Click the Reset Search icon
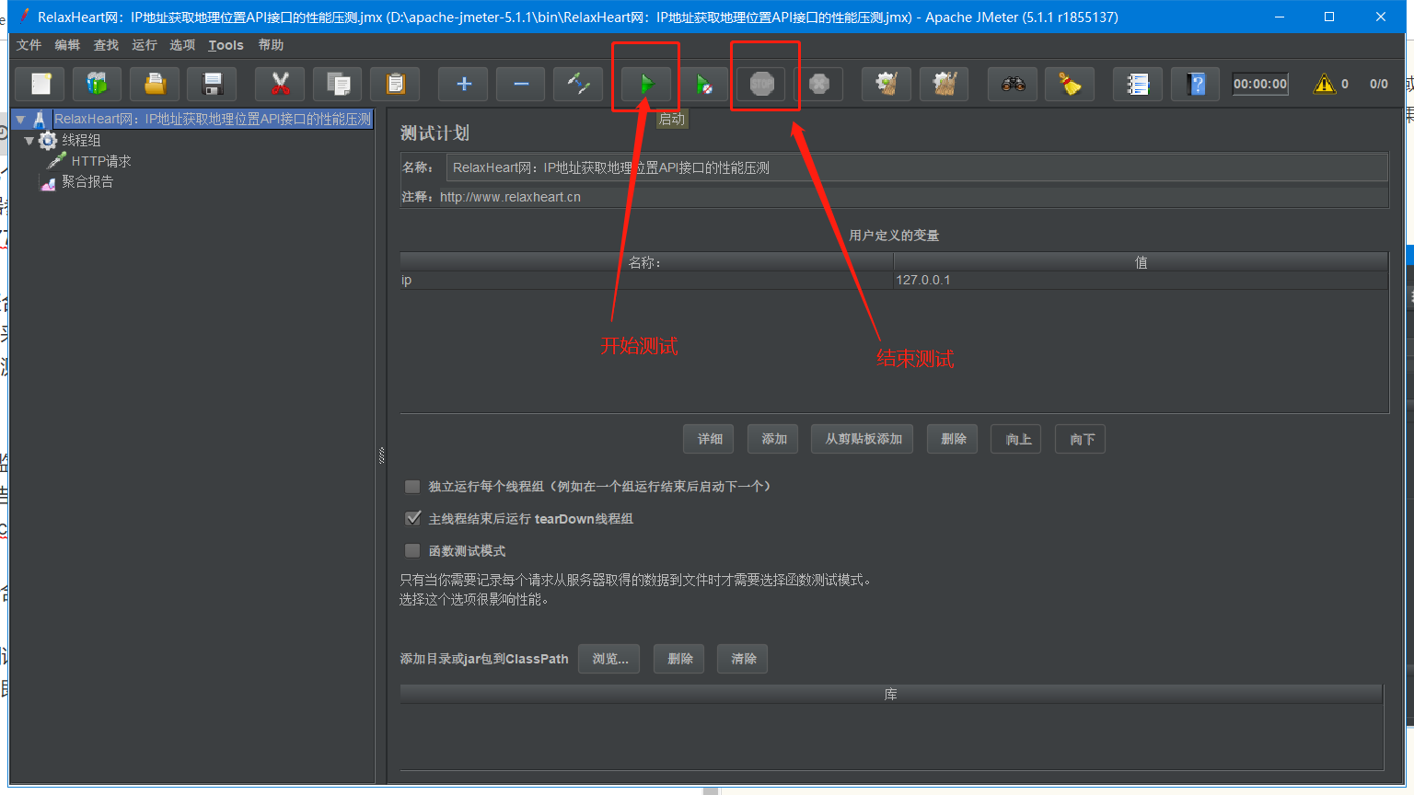Image resolution: width=1414 pixels, height=795 pixels. pos(1070,84)
